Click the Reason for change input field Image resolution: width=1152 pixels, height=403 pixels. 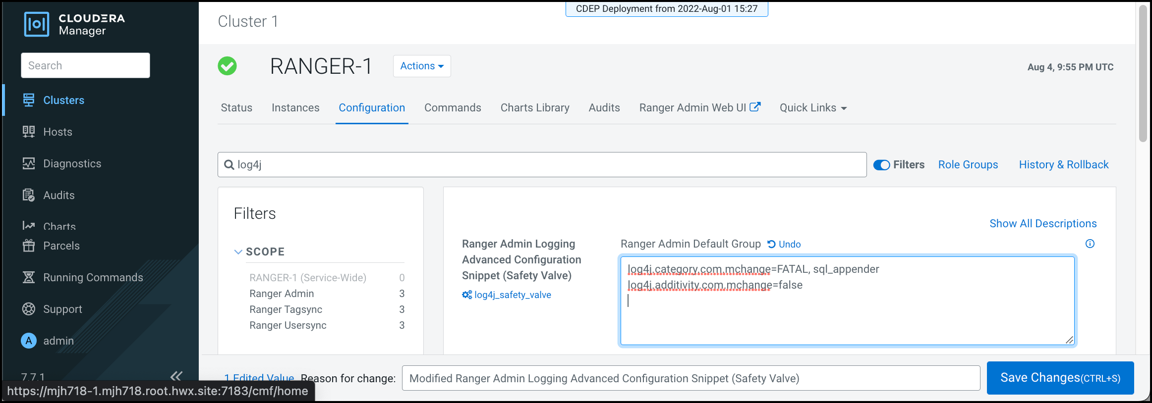691,378
